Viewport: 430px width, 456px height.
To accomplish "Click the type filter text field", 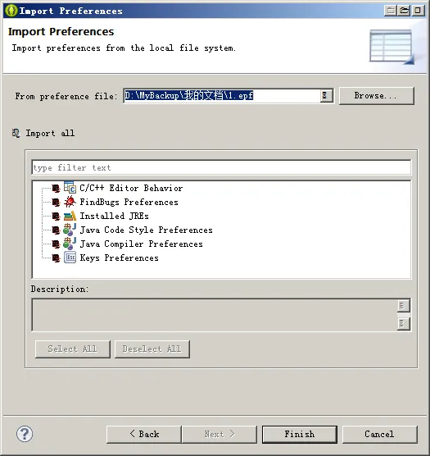I will point(221,167).
